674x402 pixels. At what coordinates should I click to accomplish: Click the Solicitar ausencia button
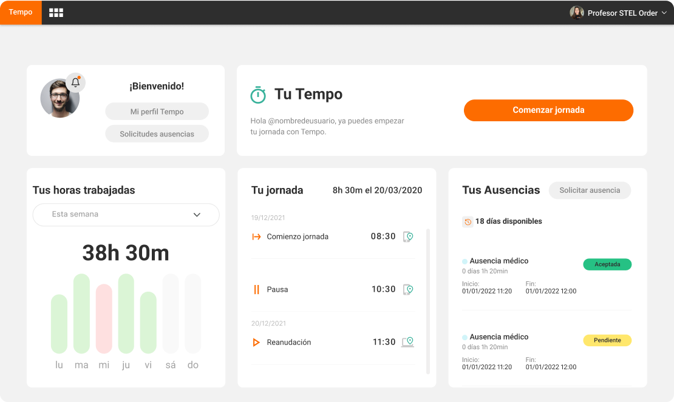590,190
